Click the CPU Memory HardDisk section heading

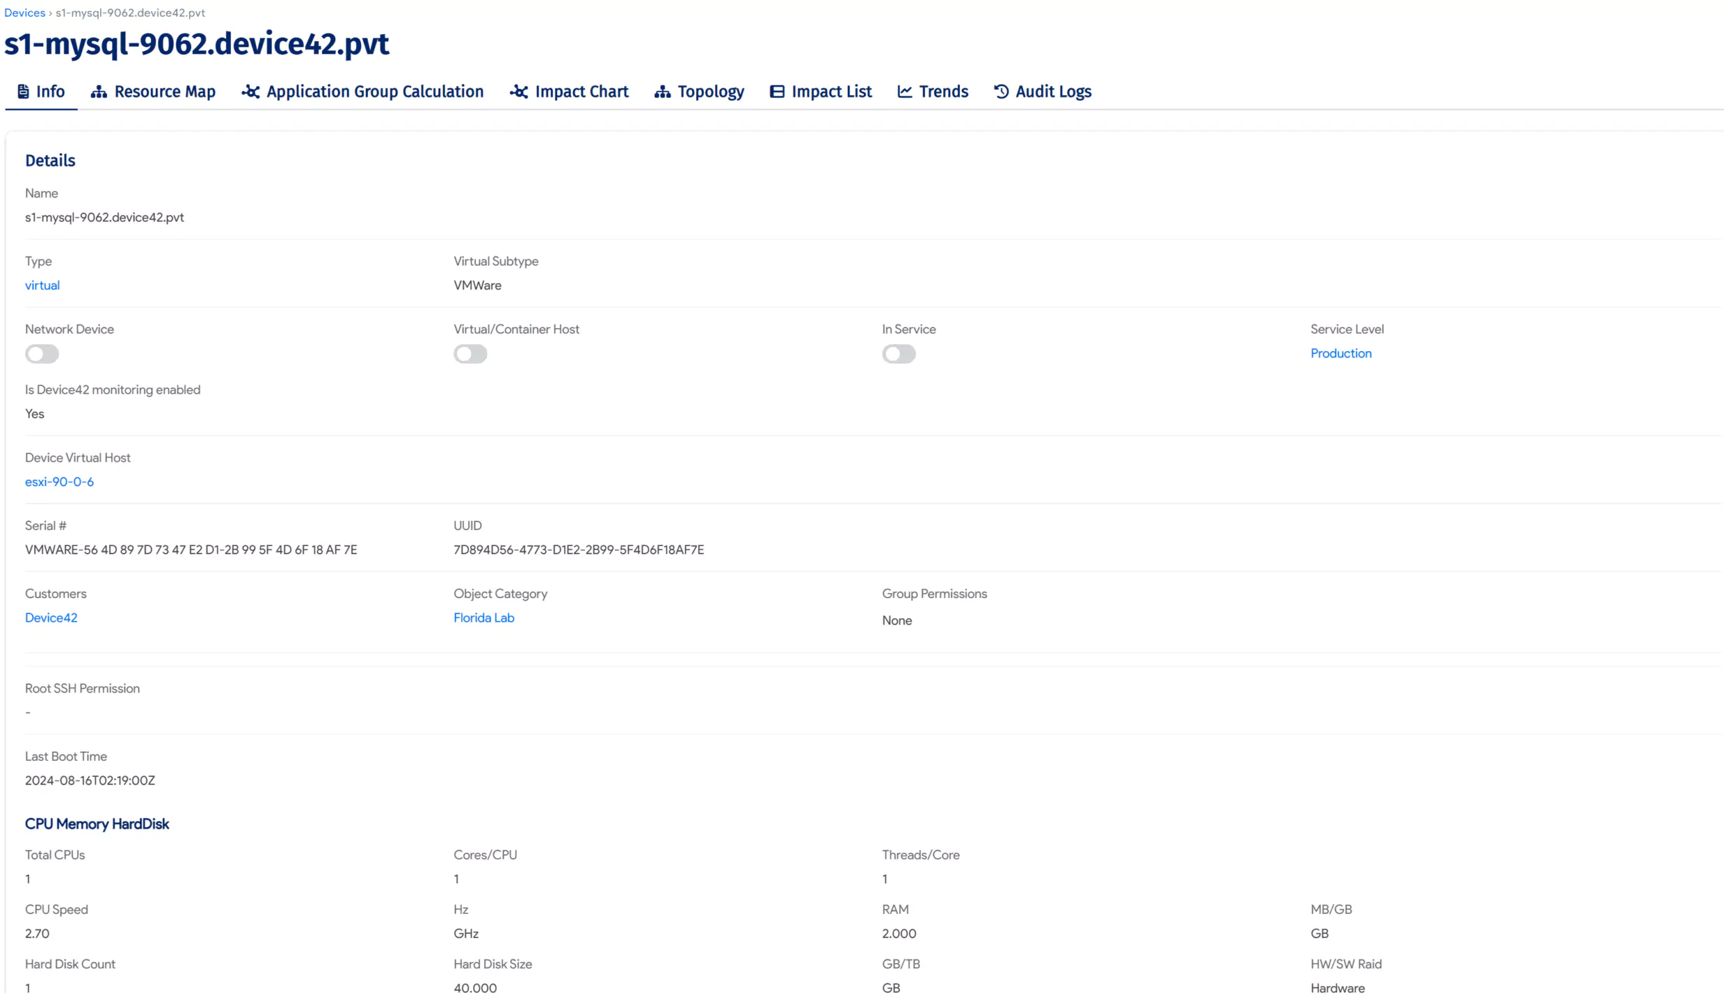(97, 824)
